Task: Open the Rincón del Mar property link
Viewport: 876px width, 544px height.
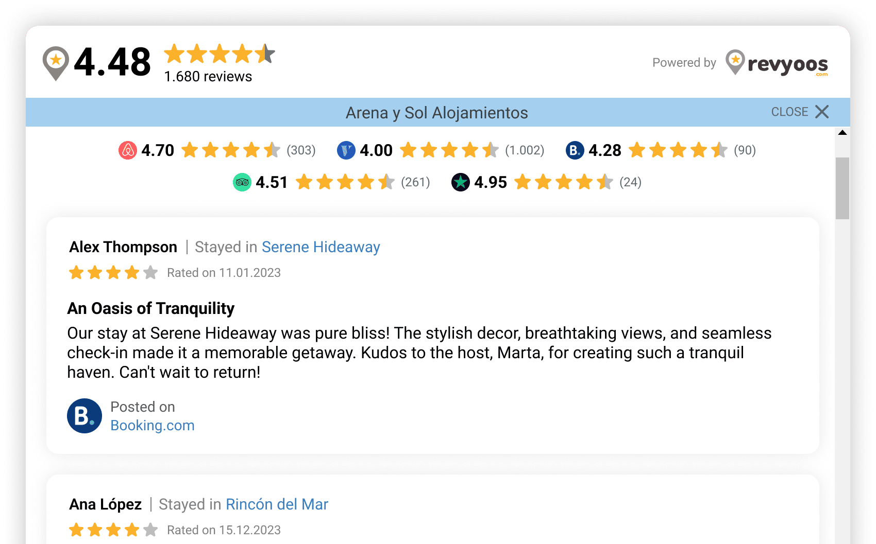Action: (277, 504)
